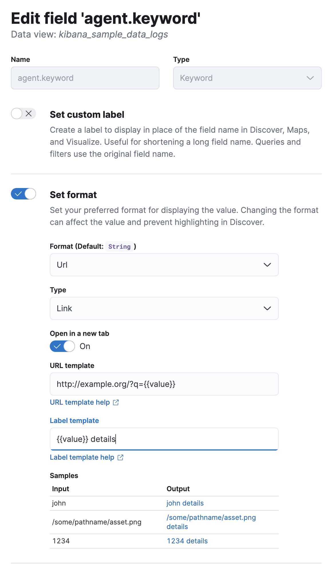Click inside the URL template input field
Viewport: 332px width, 564px height.
click(164, 384)
